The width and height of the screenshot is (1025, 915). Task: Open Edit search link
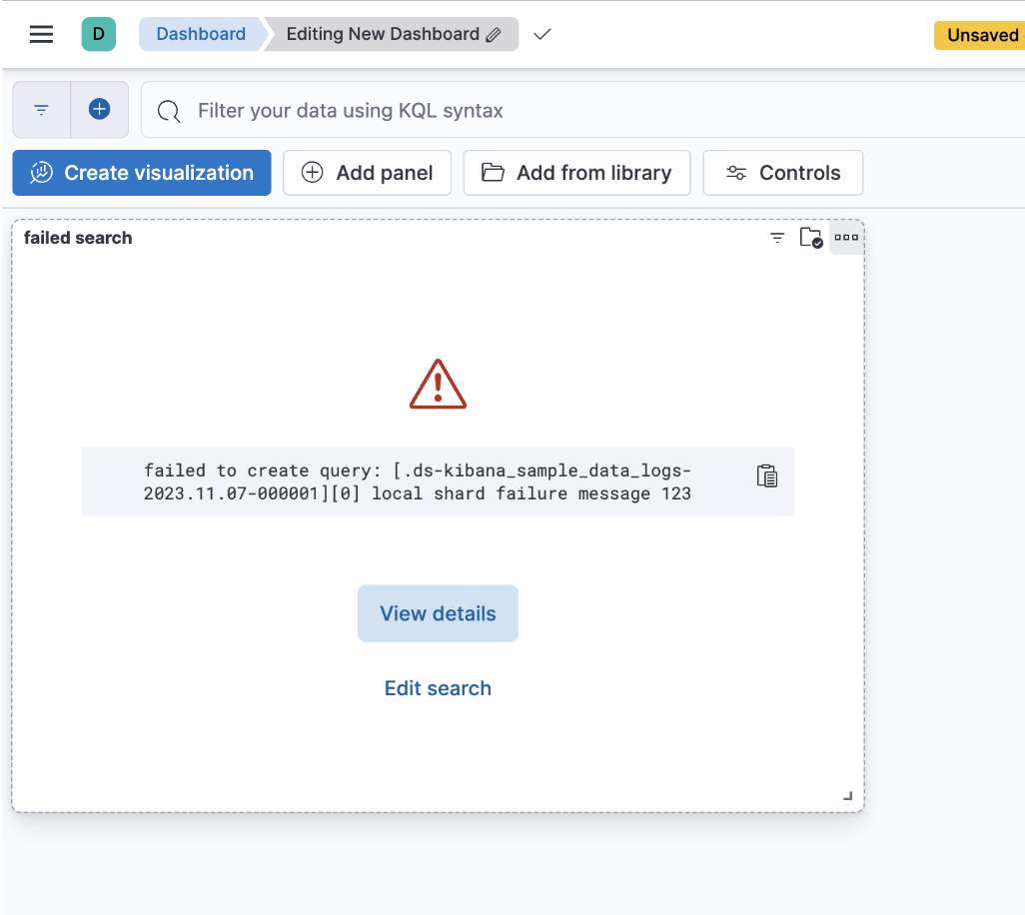click(x=438, y=687)
